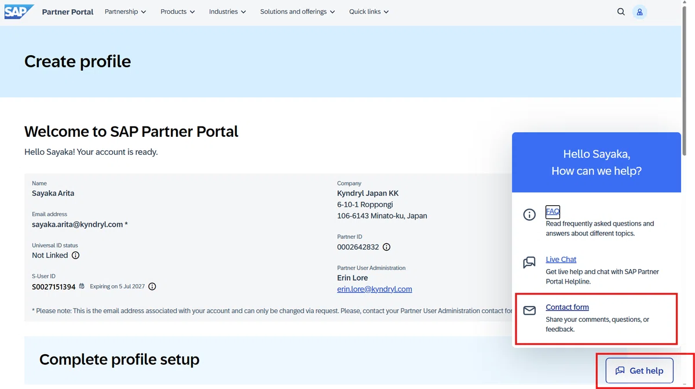The width and height of the screenshot is (695, 389).
Task: Click info icon after S-User expiry date
Action: pyautogui.click(x=152, y=286)
